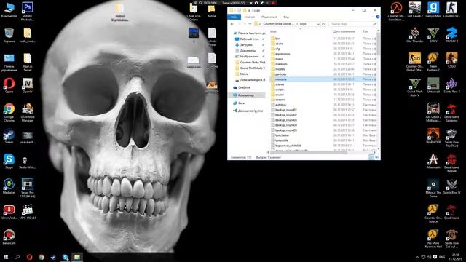466x262 pixels.
Task: Switch to Chrome in the taskbar
Action: tap(42, 257)
